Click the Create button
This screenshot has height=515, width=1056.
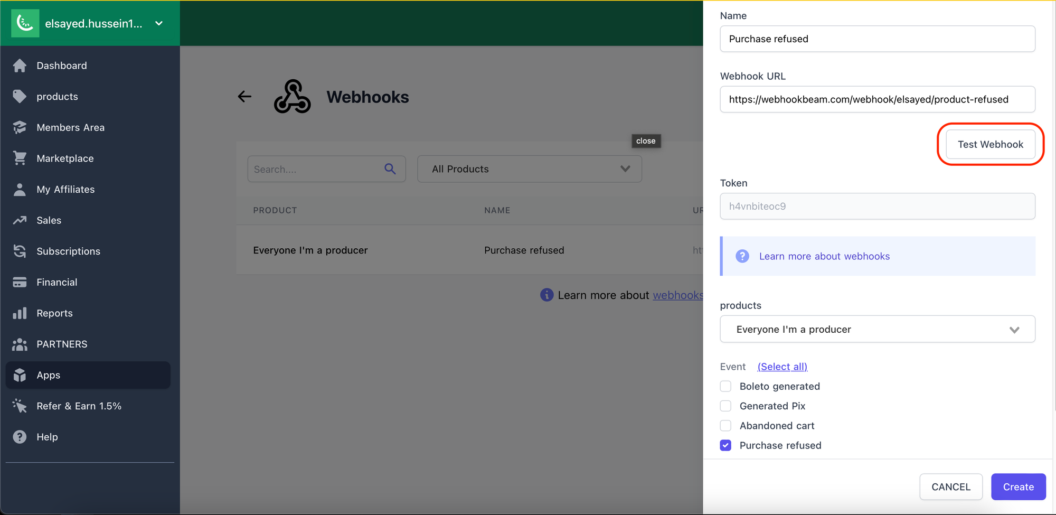click(1018, 487)
